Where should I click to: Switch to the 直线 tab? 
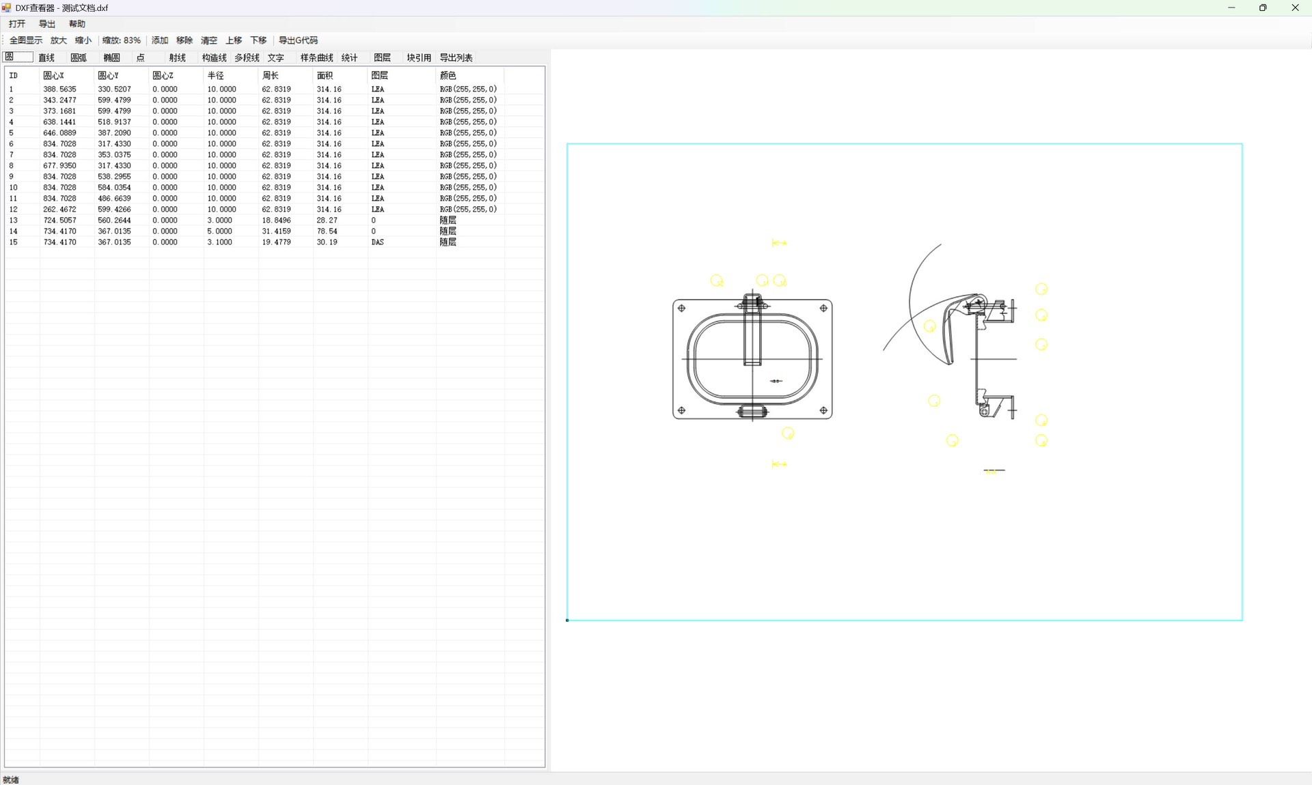46,58
